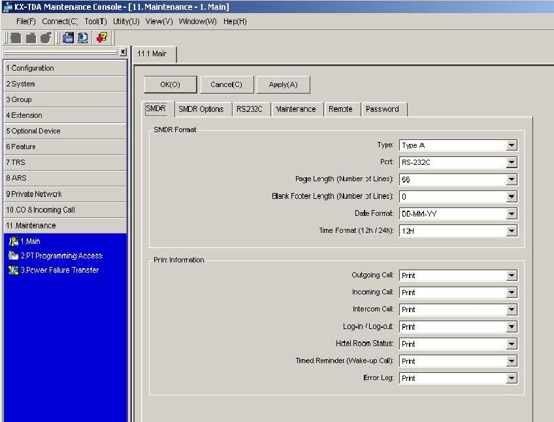
Task: Open the Type dropdown
Action: pos(511,145)
